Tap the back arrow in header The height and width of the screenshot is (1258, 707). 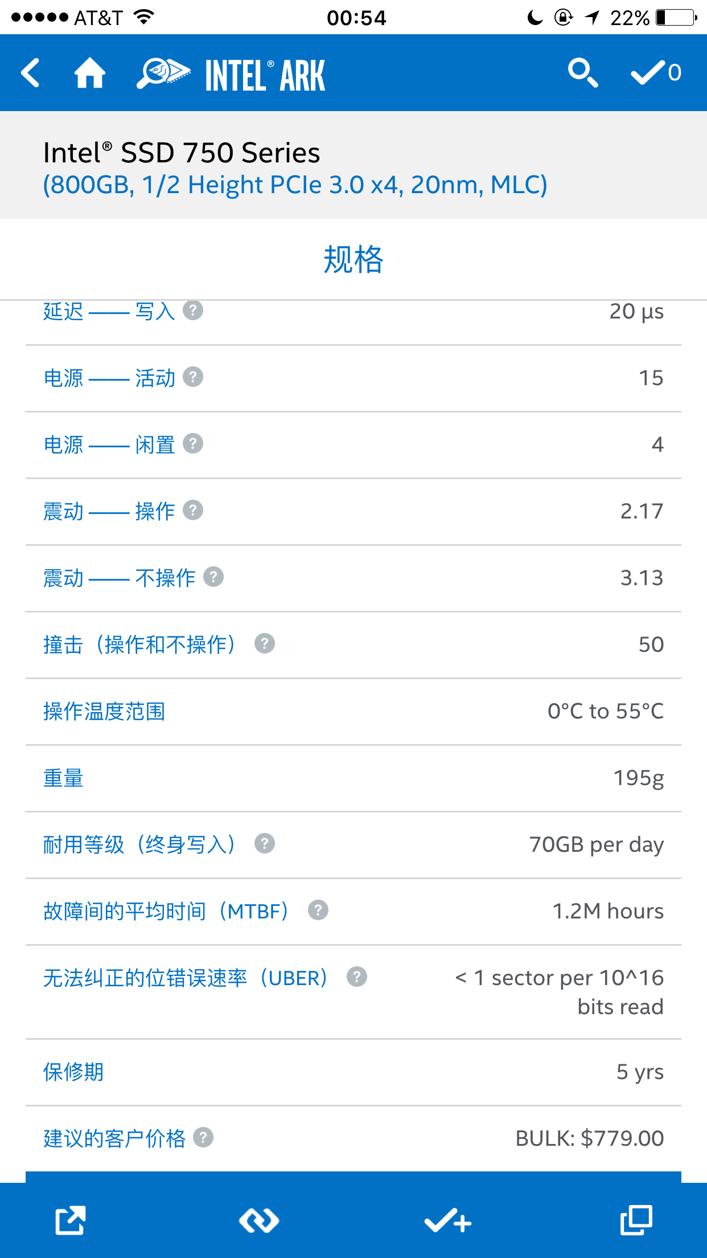coord(30,73)
